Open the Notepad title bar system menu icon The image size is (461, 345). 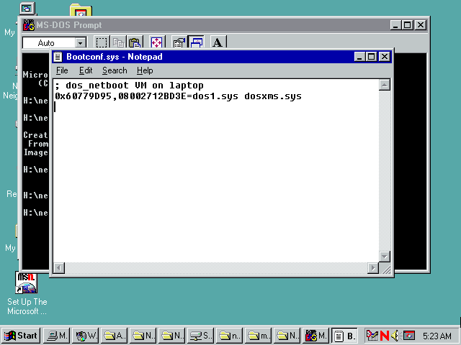point(59,57)
